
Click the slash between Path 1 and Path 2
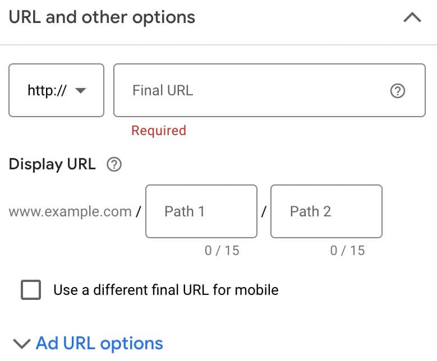coord(264,212)
